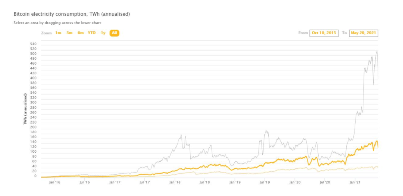Click the Jan '18 x-axis label
The image size is (403, 196).
(x=175, y=182)
